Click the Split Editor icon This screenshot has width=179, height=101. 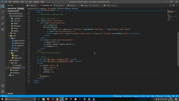click(173, 5)
